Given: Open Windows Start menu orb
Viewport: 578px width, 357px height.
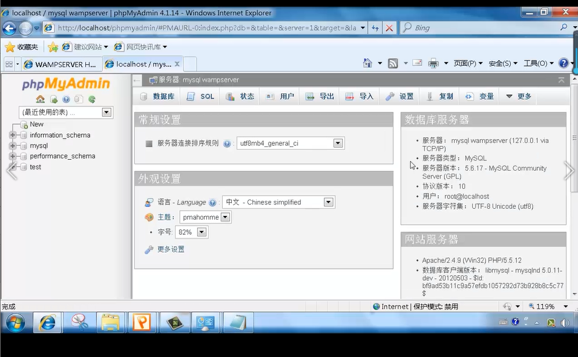Looking at the screenshot, I should pos(15,323).
